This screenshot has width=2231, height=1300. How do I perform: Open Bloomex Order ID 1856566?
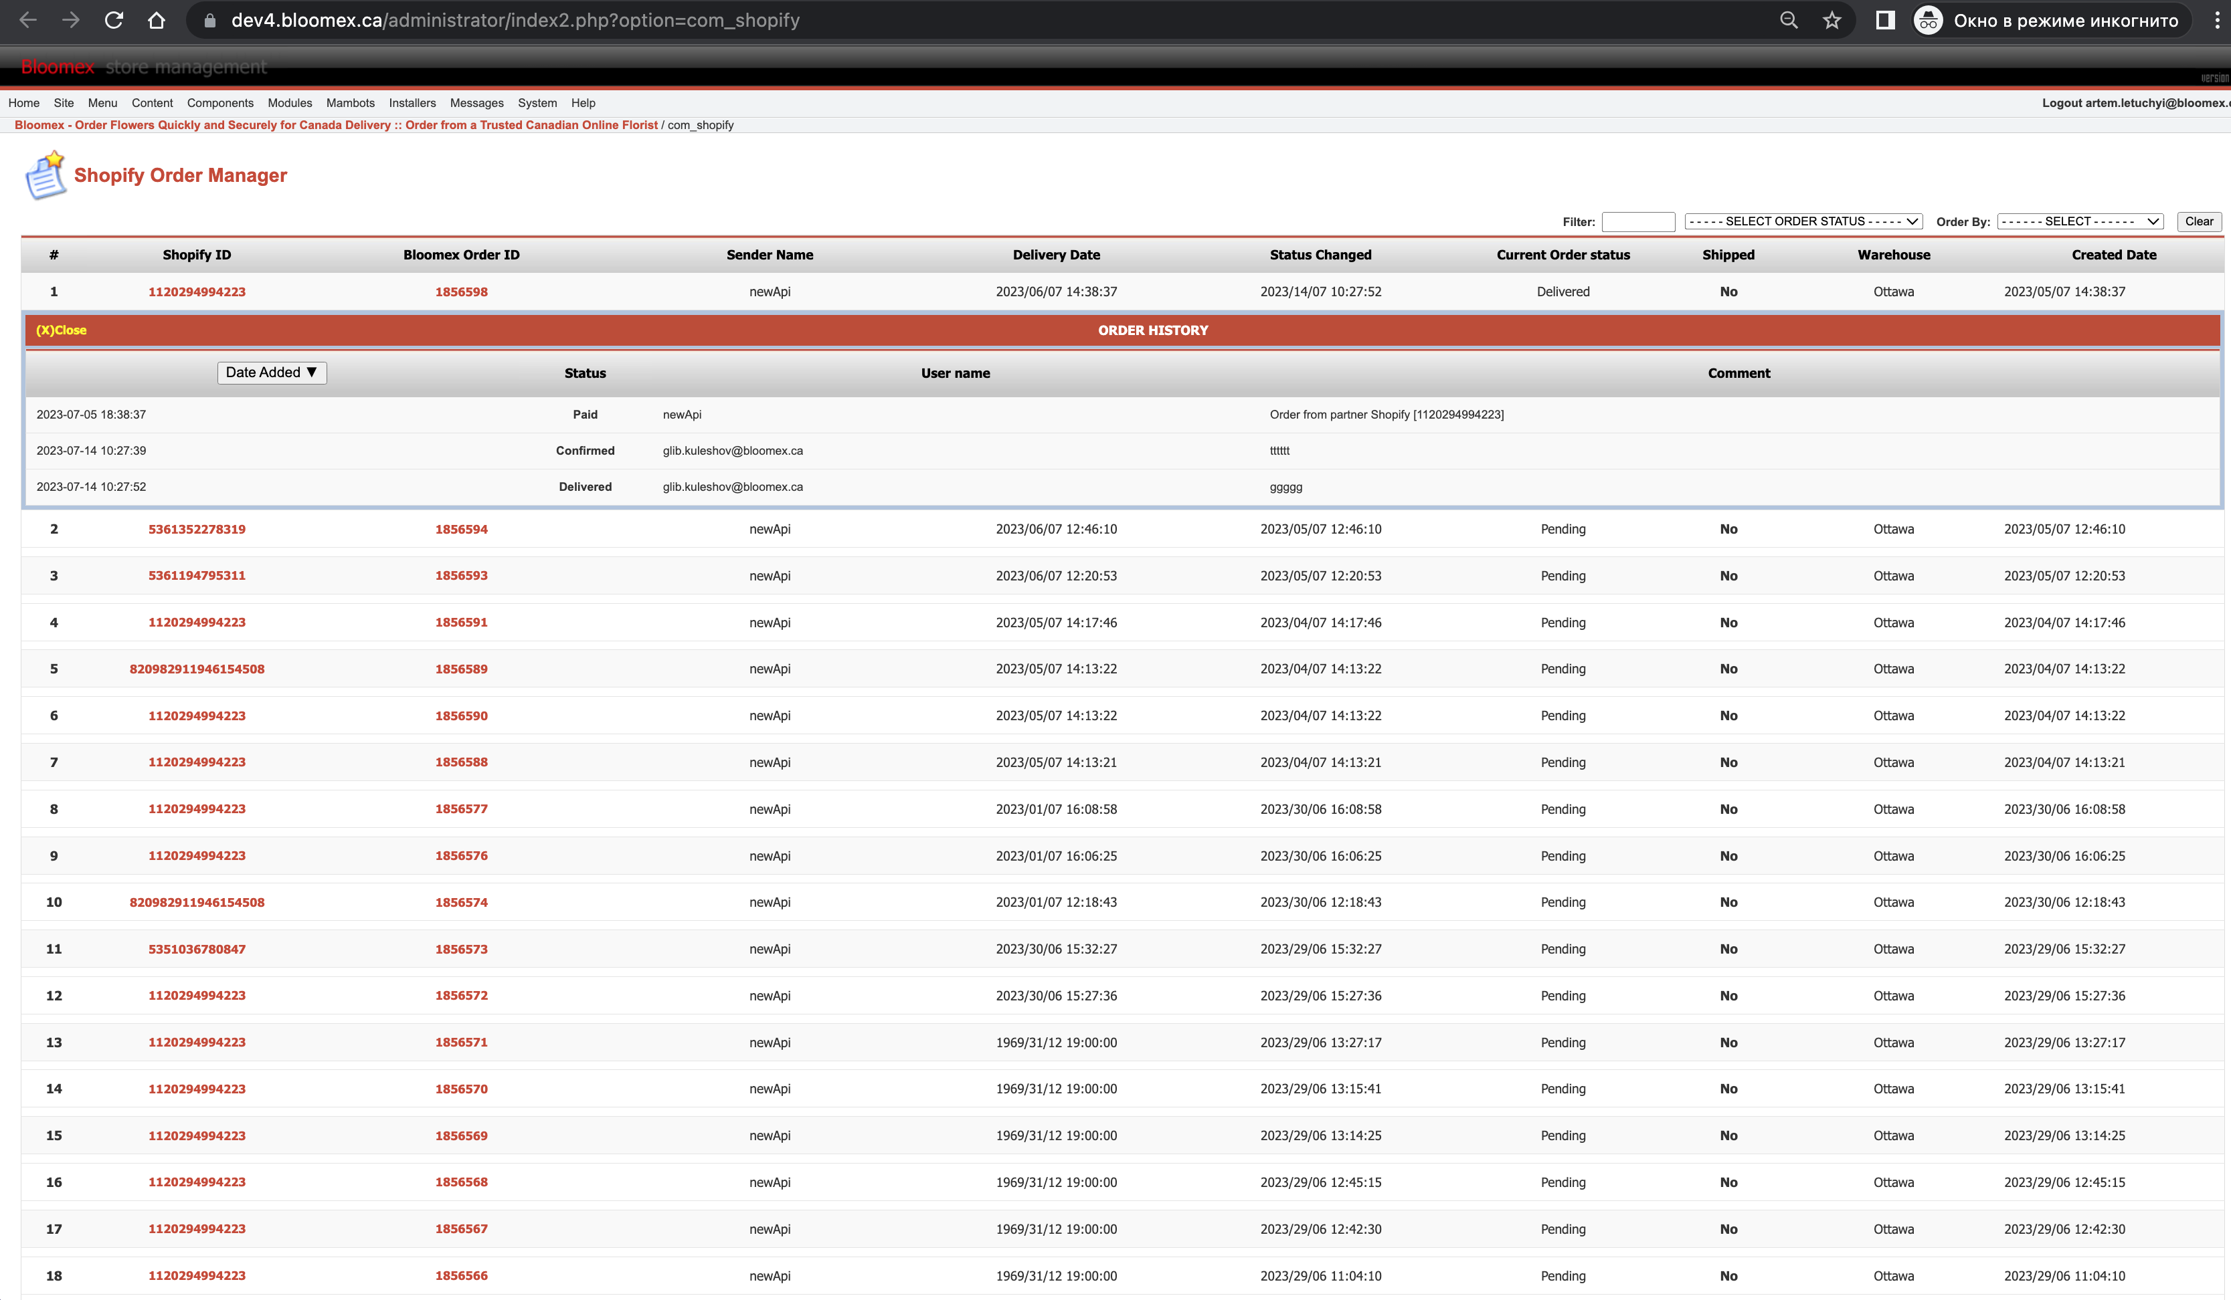point(461,1275)
